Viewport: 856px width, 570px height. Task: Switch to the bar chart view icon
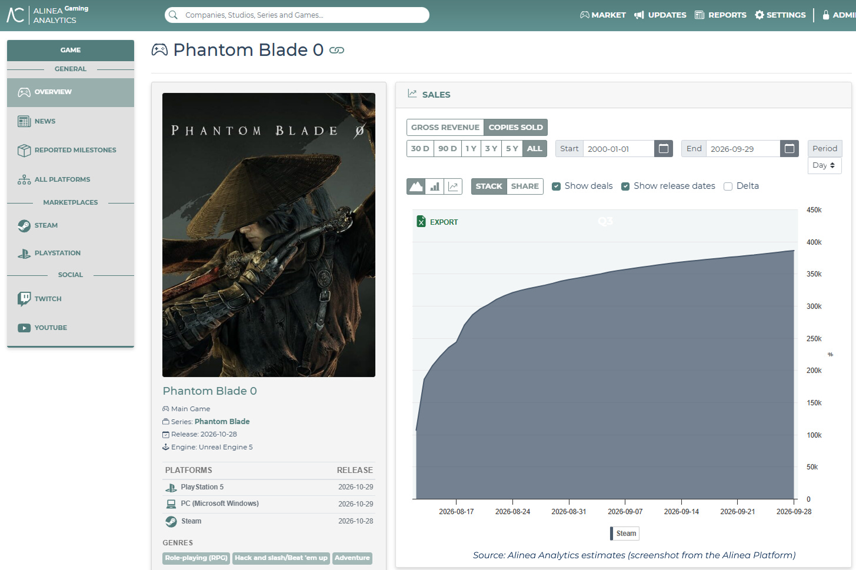[435, 186]
